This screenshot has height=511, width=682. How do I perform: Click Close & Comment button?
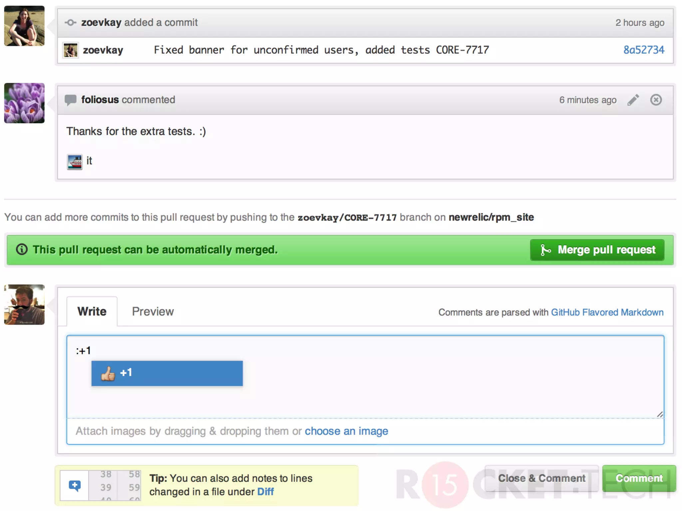coord(541,478)
